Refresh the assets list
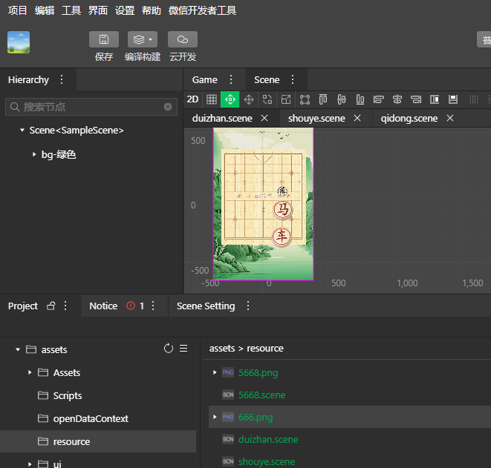The height and width of the screenshot is (468, 491). (x=168, y=349)
